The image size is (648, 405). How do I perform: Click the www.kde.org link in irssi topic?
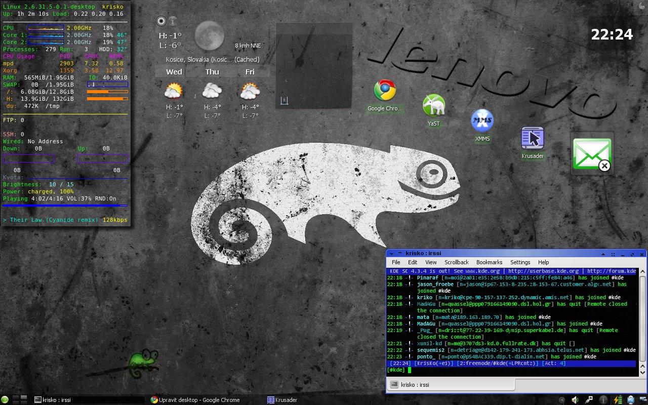pyautogui.click(x=481, y=271)
